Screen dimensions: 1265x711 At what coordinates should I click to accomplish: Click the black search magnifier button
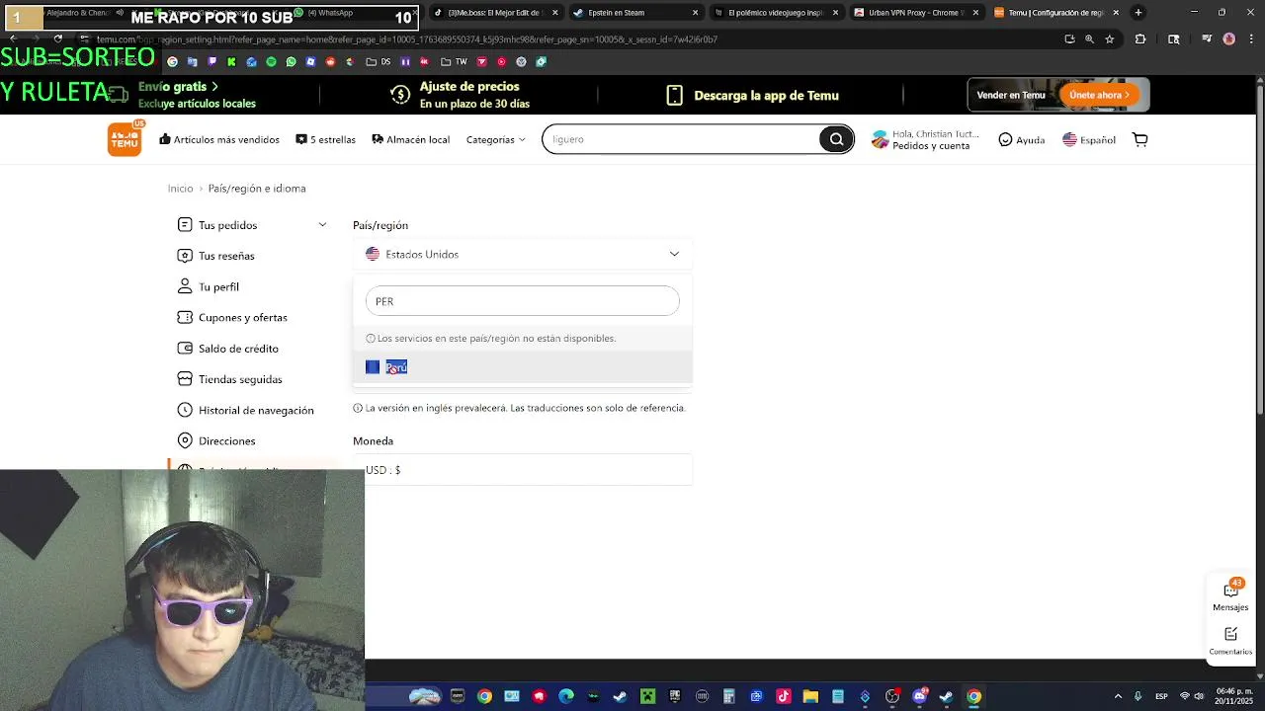tap(836, 139)
